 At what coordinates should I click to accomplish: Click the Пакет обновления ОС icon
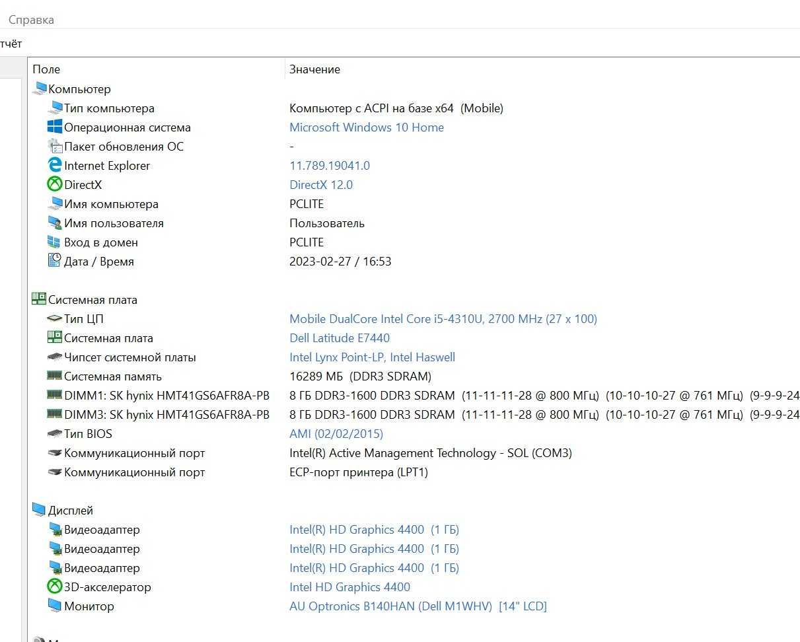(55, 146)
